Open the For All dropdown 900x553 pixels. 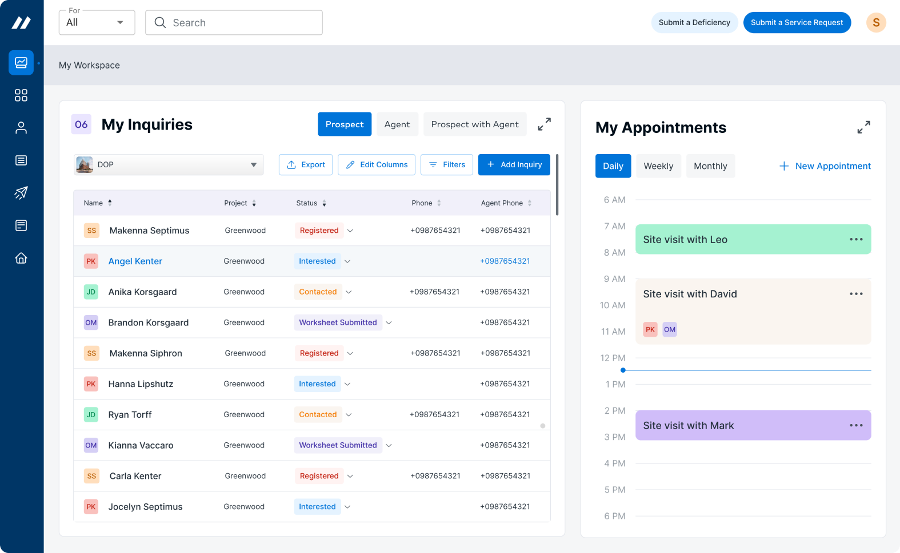tap(97, 22)
